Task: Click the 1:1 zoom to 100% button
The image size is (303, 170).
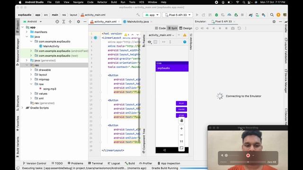Action: pos(181,141)
